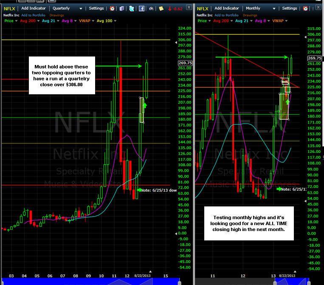Click the copy chart icon in Quarterly chart

pos(122,8)
